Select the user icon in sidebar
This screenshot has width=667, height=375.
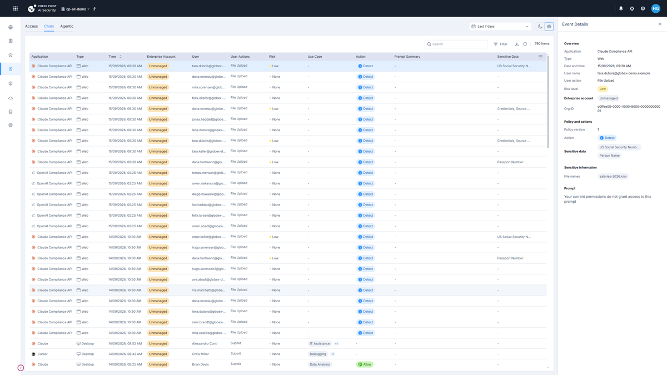pos(11,69)
